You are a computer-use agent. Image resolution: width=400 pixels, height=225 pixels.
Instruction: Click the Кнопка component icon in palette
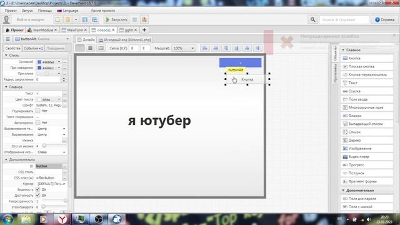[345, 58]
